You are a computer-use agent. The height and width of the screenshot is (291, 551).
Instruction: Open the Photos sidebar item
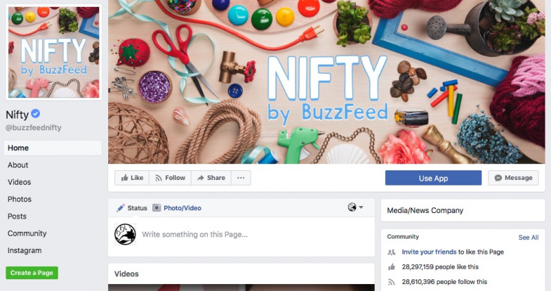point(19,199)
